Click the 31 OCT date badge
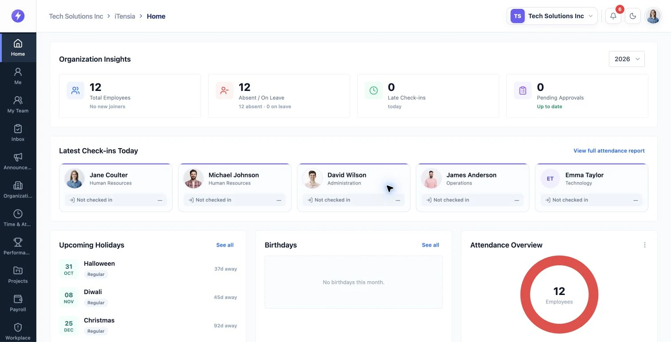The image size is (671, 342). click(69, 269)
